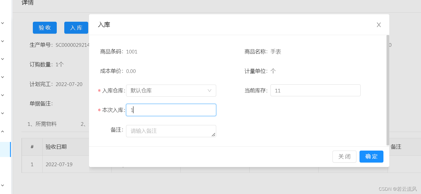Focus the 本次入库 quantity input
Viewport: 421px width, 194px height.
click(171, 110)
